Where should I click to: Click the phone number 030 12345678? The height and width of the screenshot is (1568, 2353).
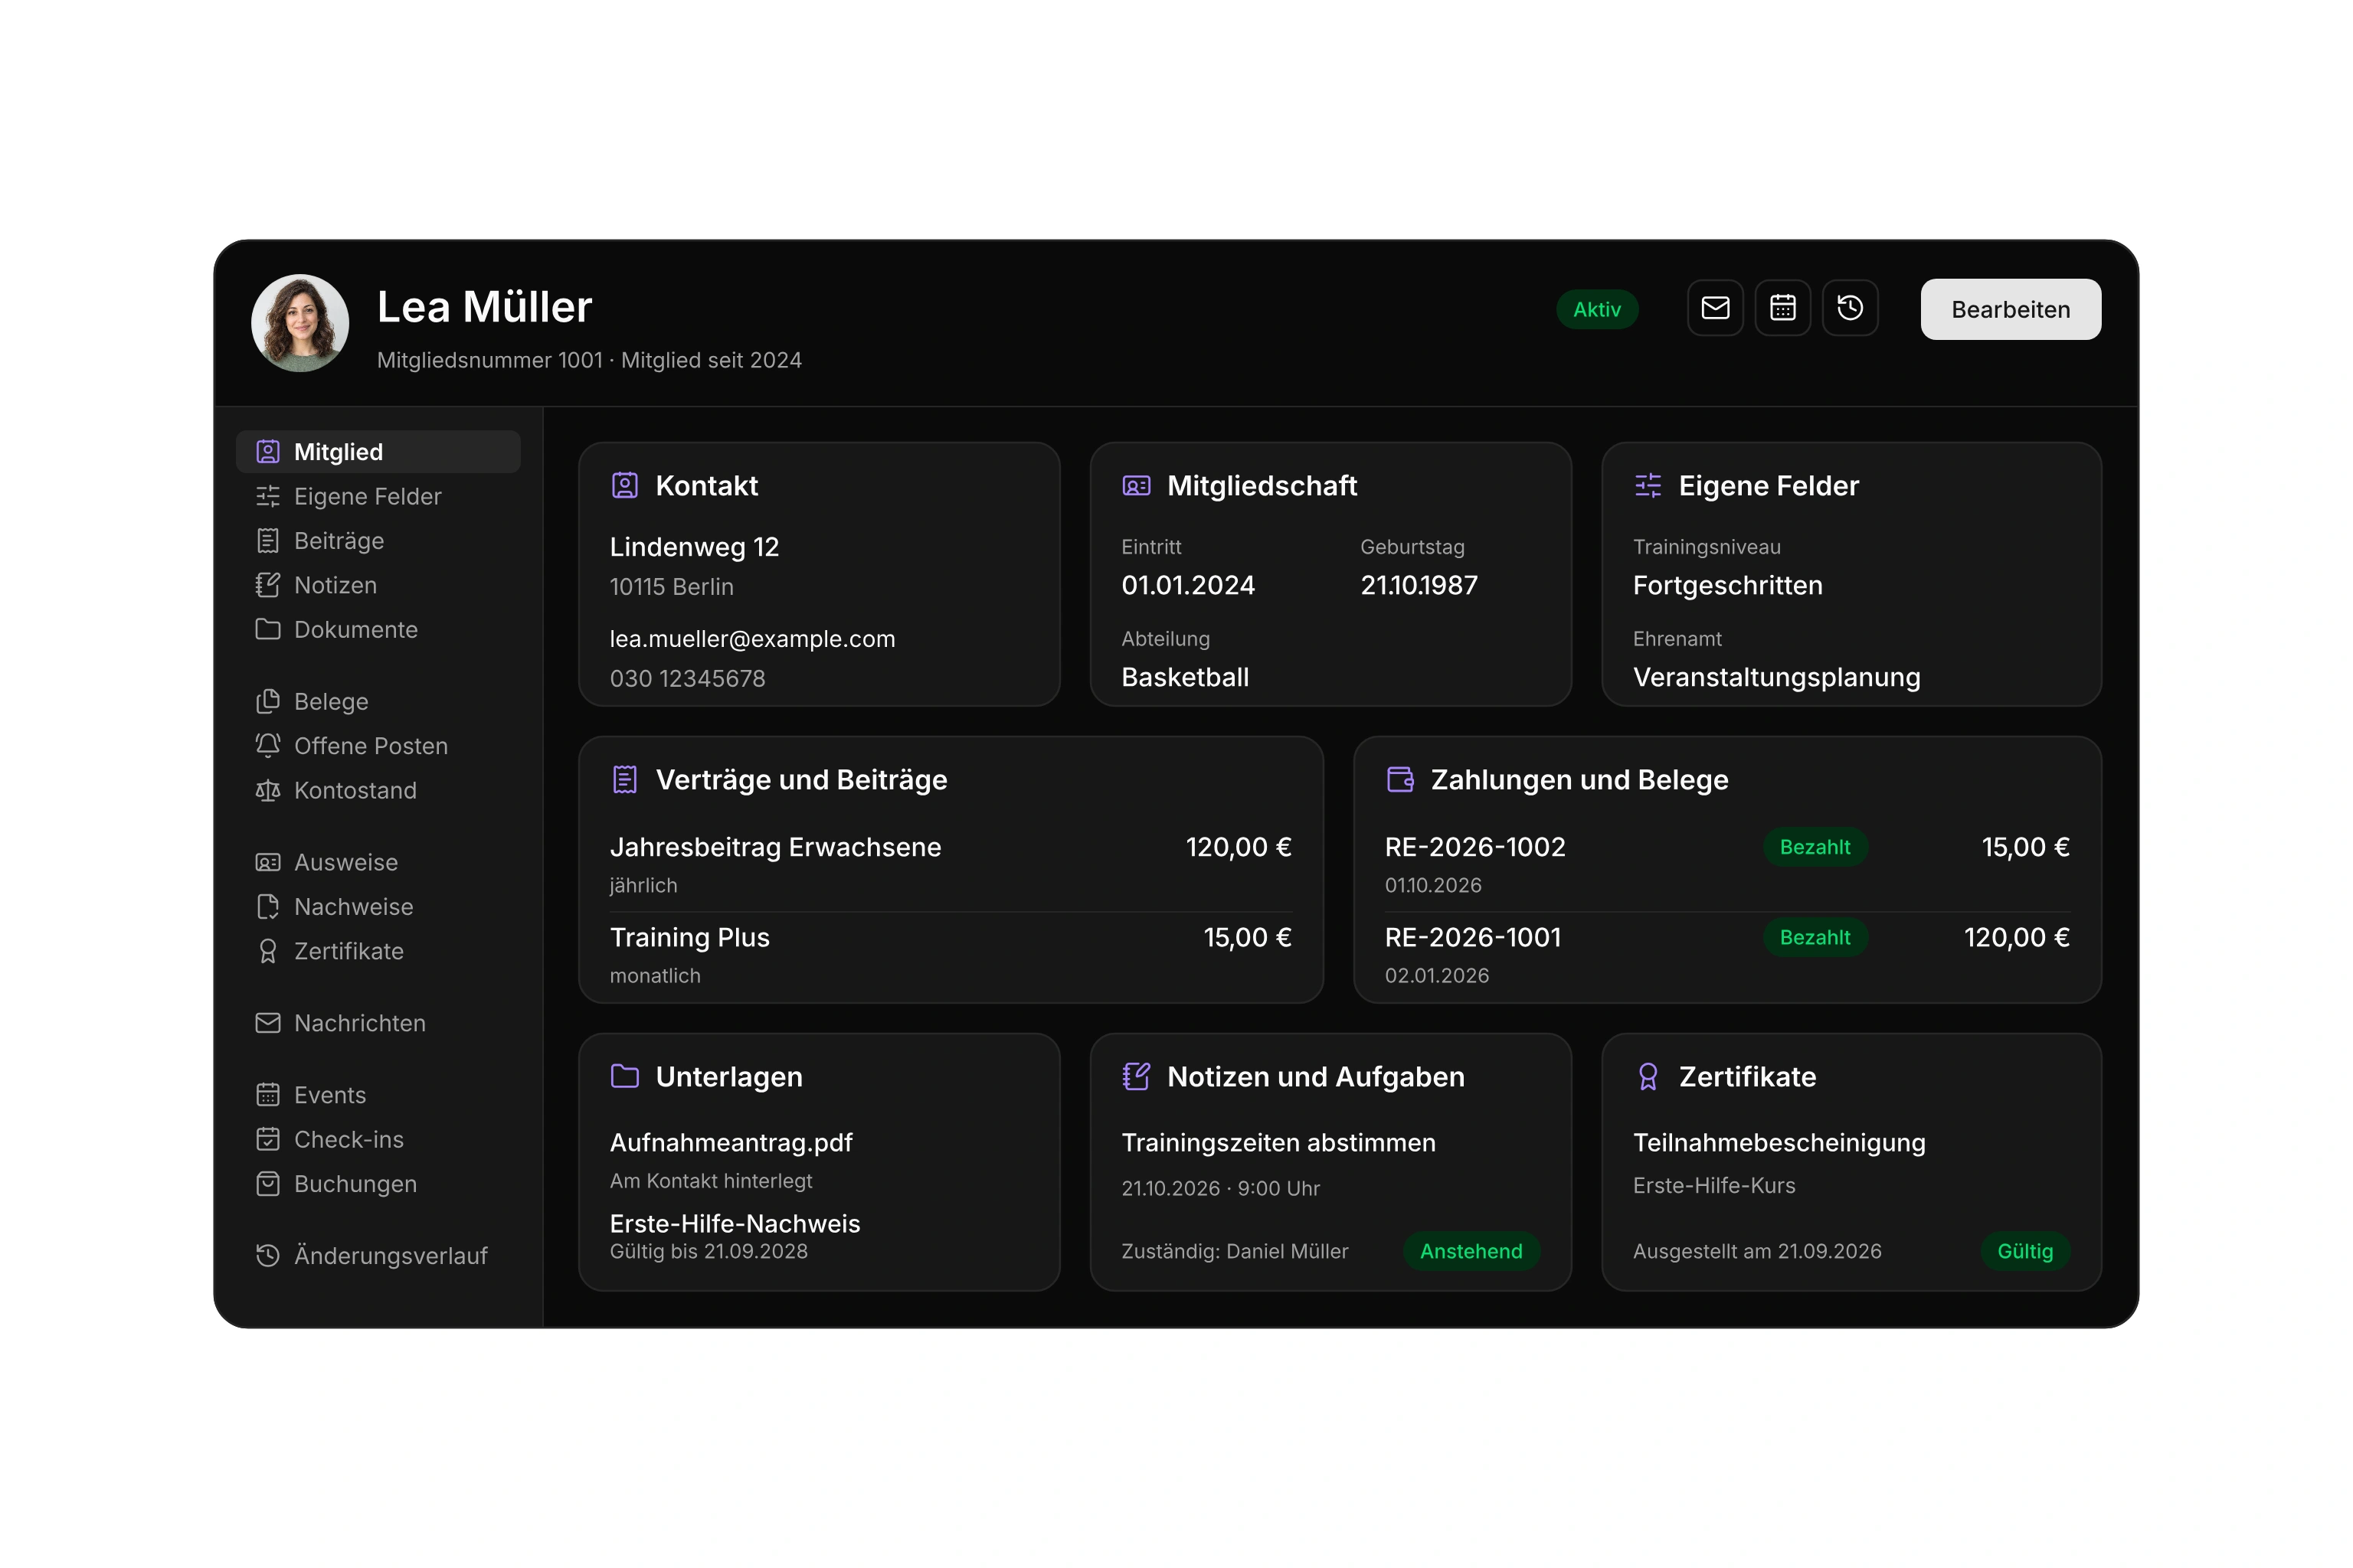(x=687, y=678)
